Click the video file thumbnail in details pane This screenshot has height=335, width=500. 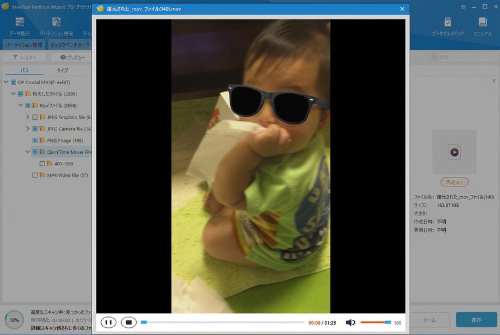tap(454, 152)
